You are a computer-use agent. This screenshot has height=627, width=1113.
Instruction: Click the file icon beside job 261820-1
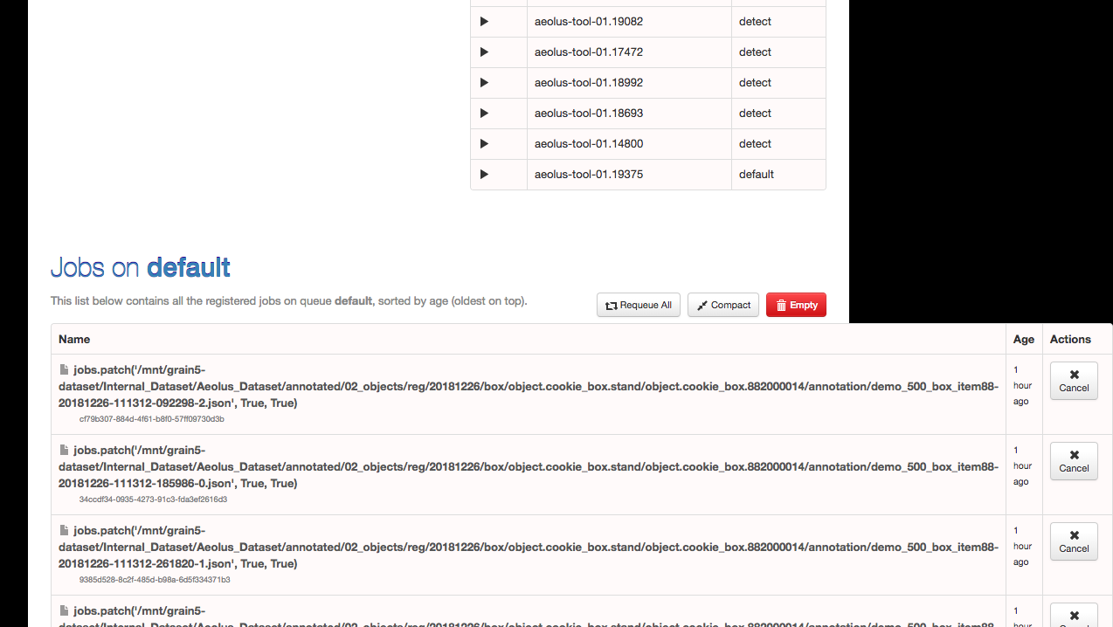(63, 529)
